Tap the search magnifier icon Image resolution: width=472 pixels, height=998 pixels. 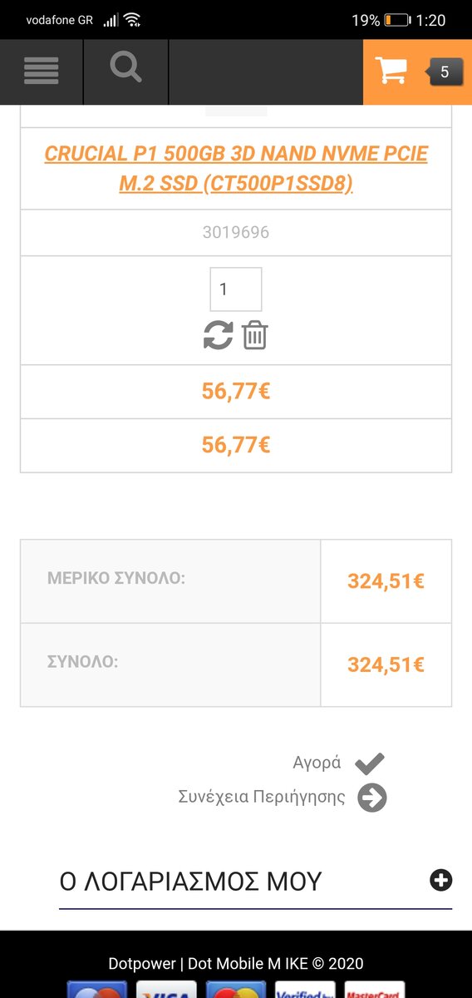125,67
